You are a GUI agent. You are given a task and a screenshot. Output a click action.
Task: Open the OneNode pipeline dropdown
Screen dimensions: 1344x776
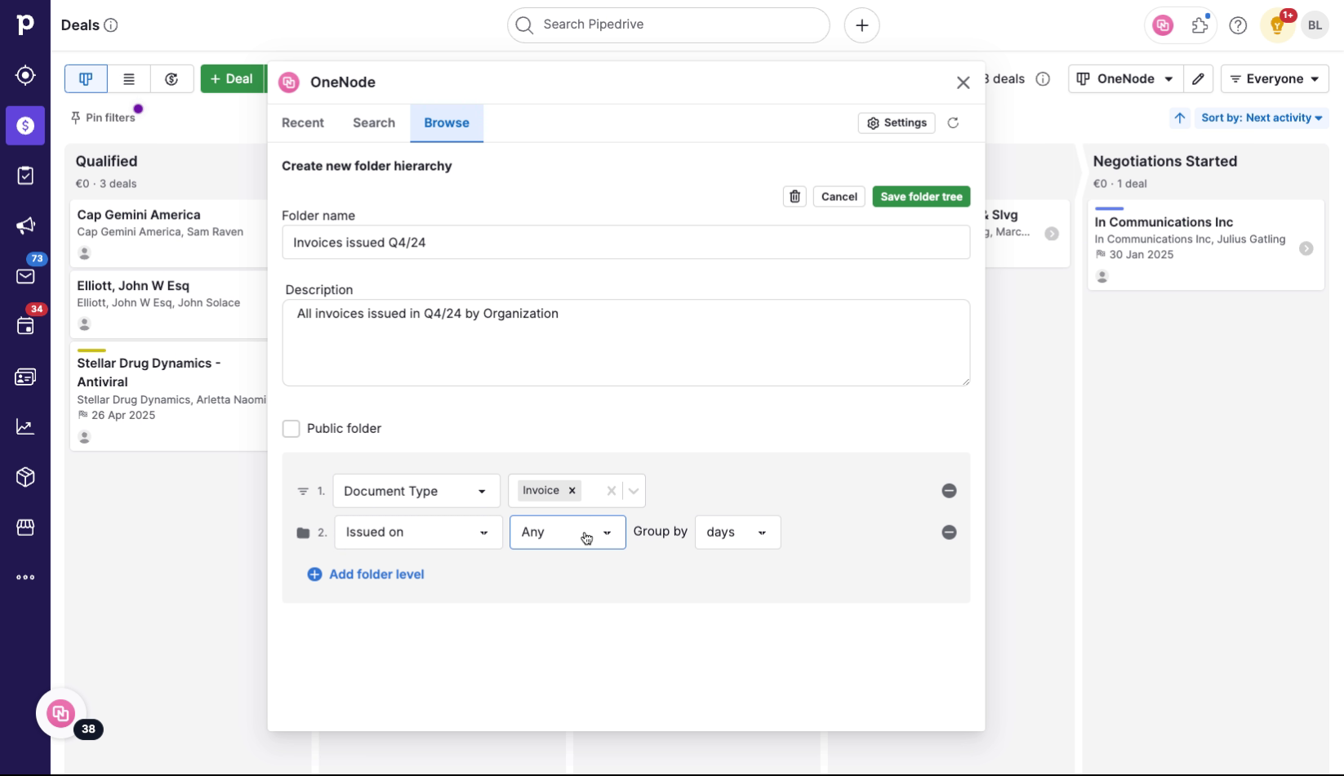(x=1125, y=79)
